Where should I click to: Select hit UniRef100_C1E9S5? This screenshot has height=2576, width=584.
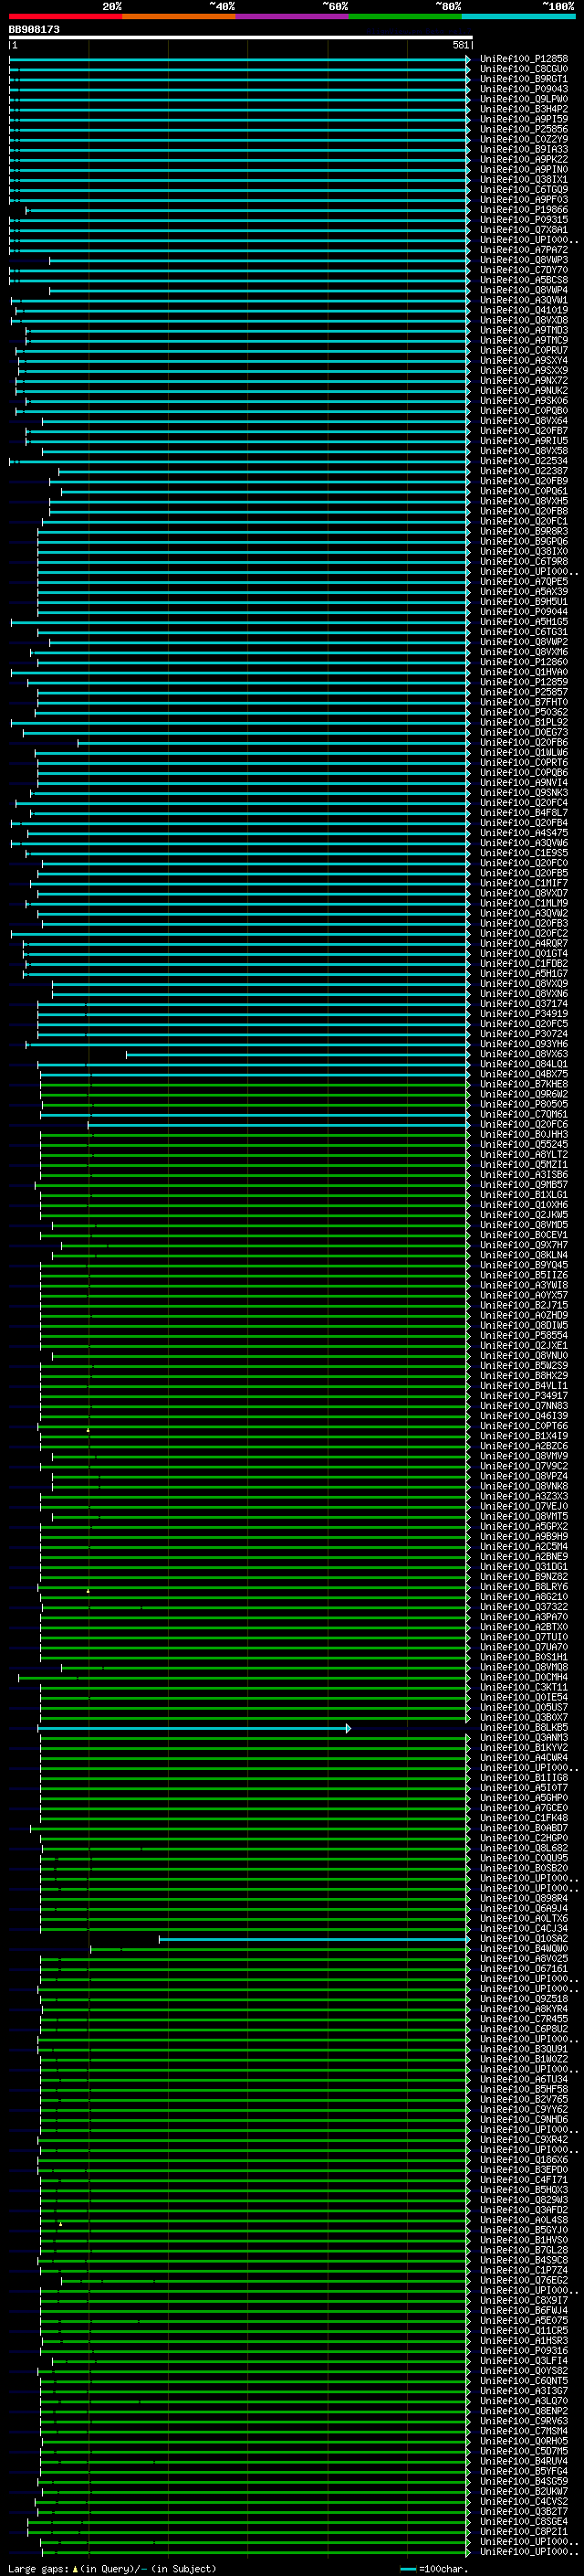coord(524,853)
